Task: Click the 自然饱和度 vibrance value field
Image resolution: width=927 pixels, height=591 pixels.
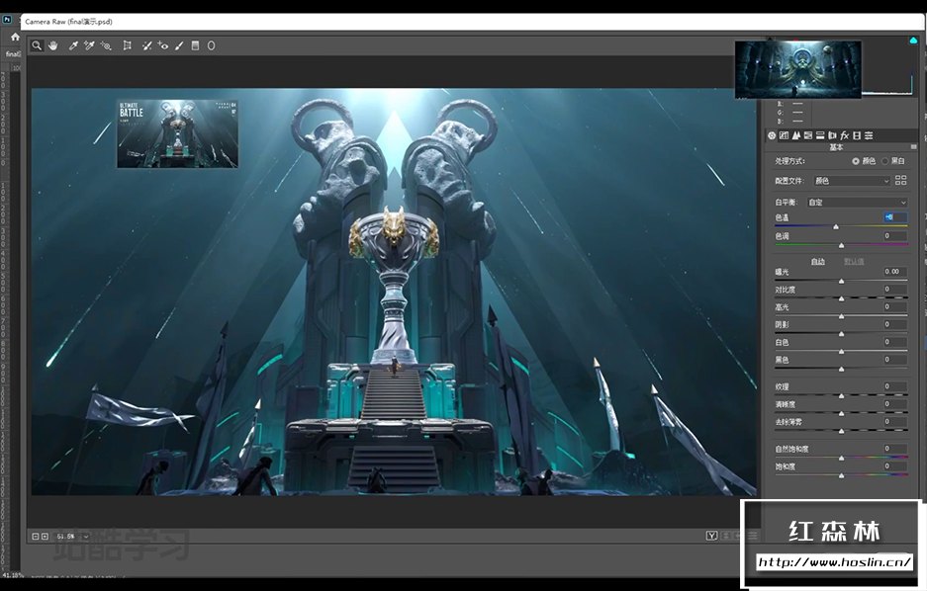Action: (x=895, y=448)
